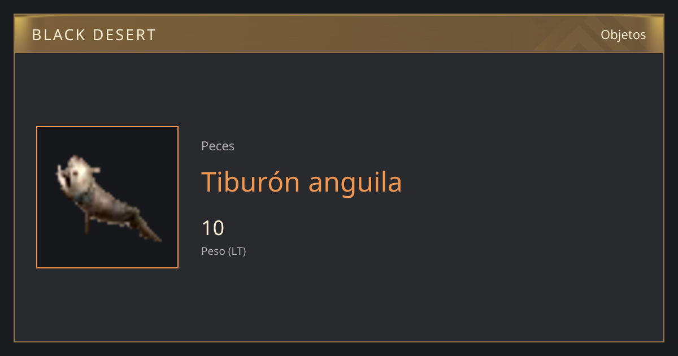
Task: Click the BLACK DESERT header title
Action: click(x=94, y=35)
